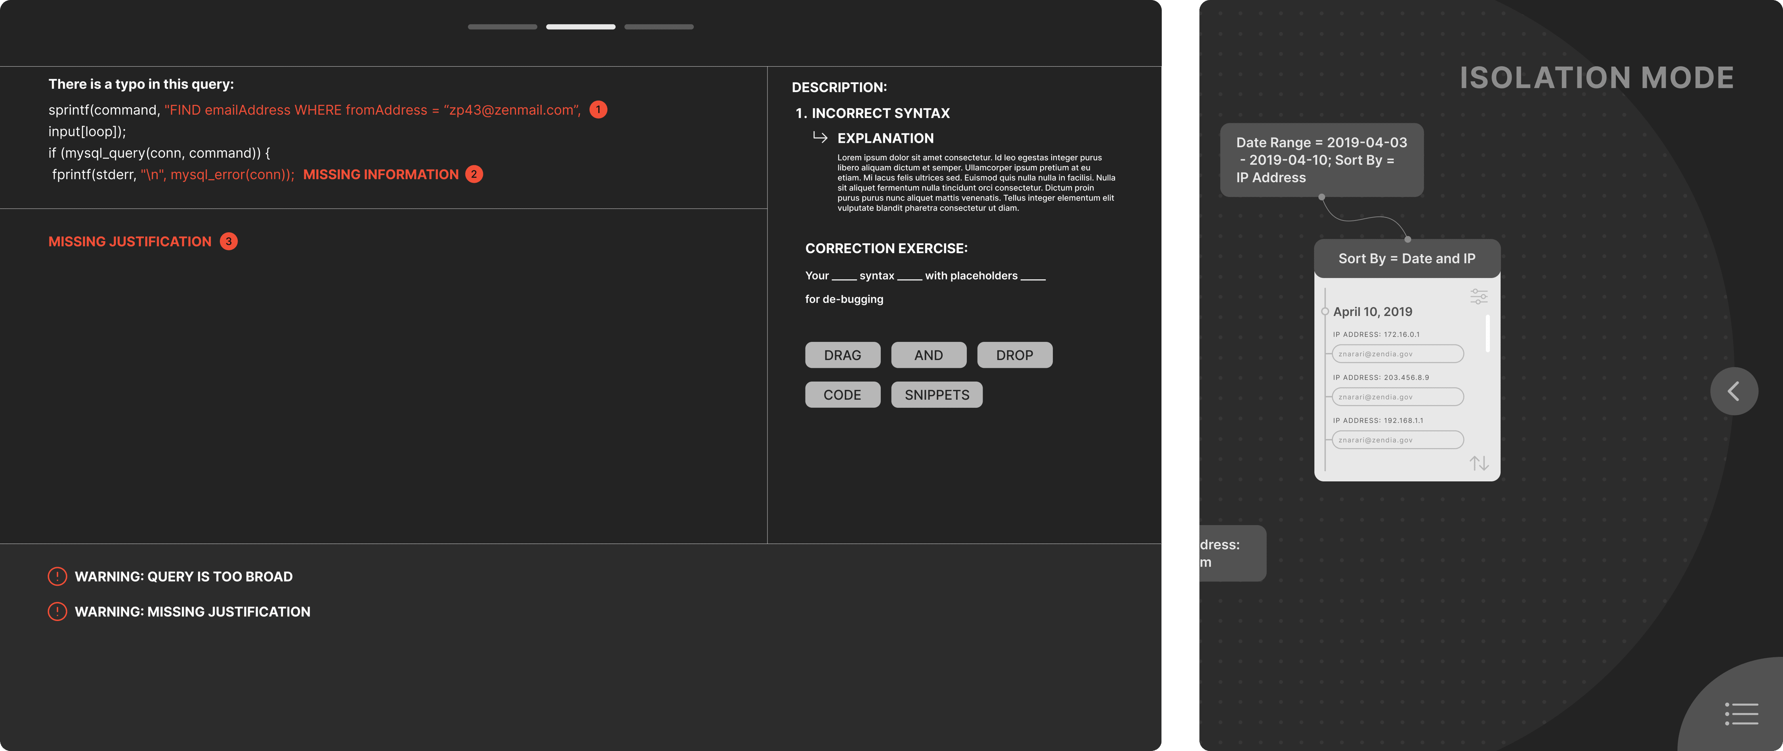Click the April 10, 2019 timeline marker
Viewport: 1783px width, 751px height.
coord(1325,311)
